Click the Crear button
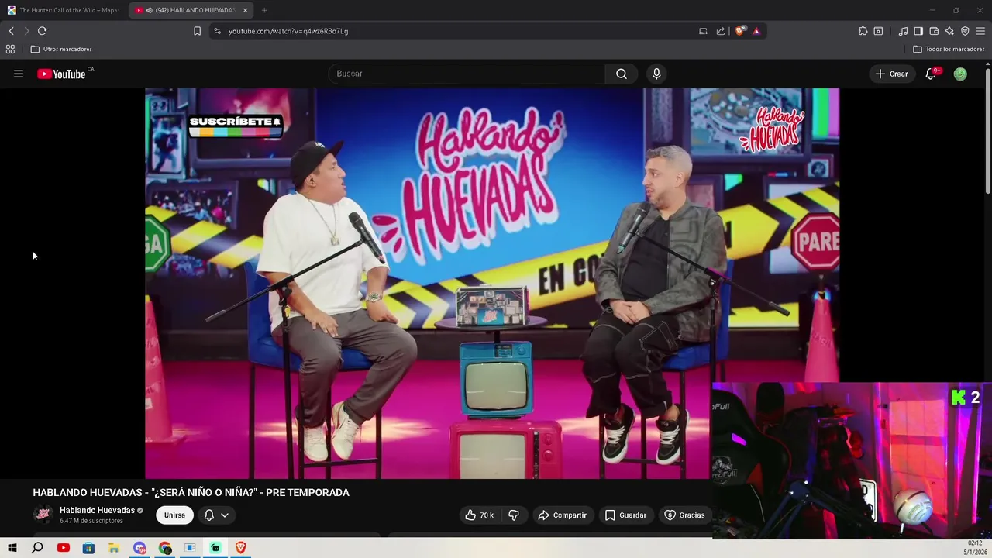The height and width of the screenshot is (558, 992). tap(891, 74)
